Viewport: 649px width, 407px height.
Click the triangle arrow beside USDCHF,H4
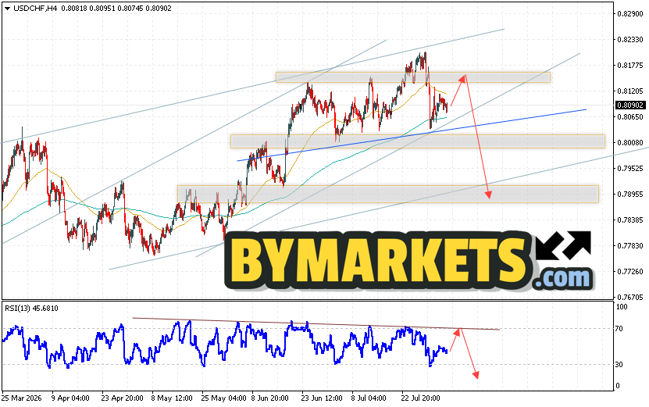[x=8, y=9]
